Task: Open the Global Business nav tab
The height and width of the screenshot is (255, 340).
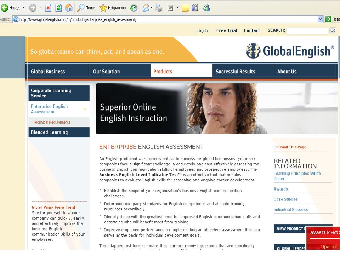Action: point(57,70)
